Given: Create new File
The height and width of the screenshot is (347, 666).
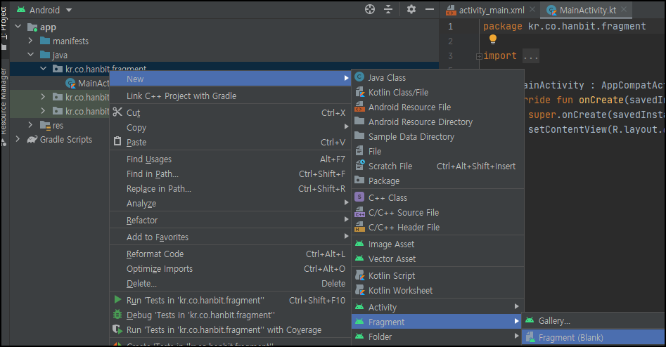Looking at the screenshot, I should 437,151.
